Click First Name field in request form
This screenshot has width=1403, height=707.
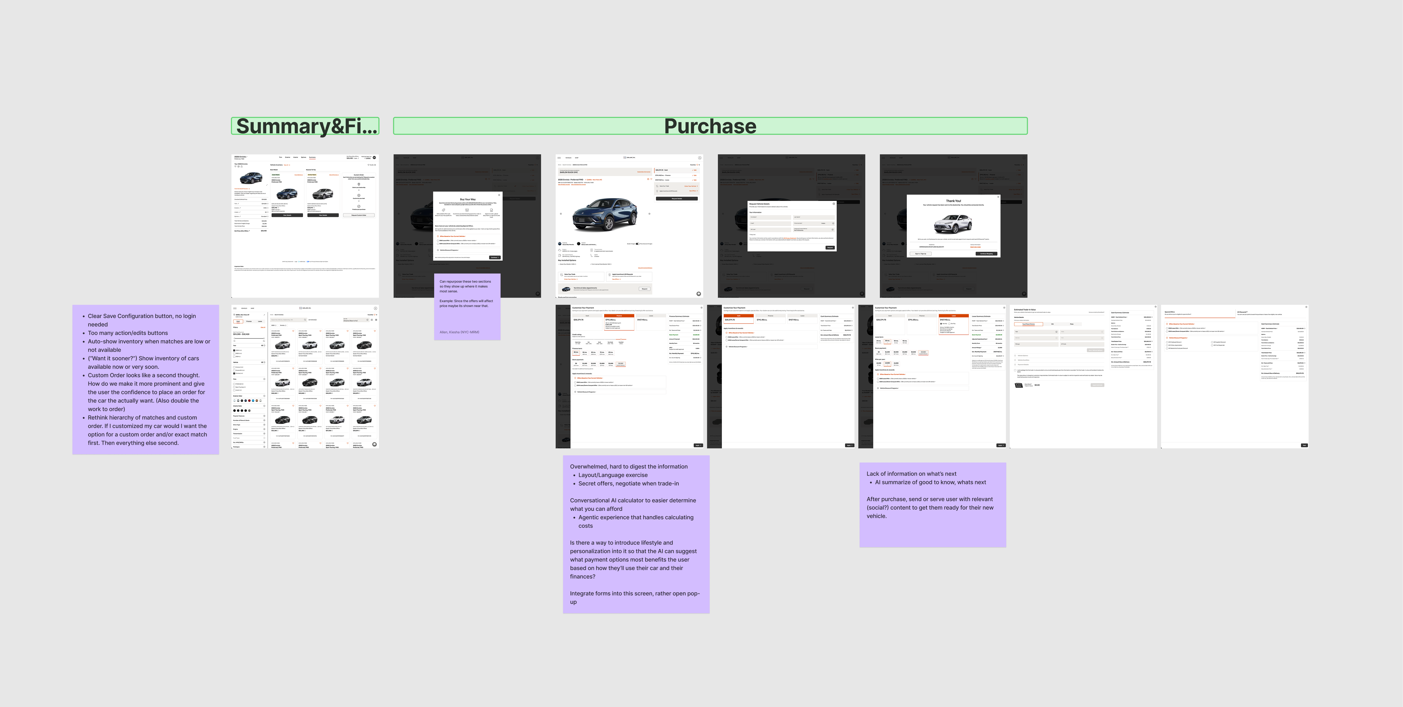click(770, 217)
